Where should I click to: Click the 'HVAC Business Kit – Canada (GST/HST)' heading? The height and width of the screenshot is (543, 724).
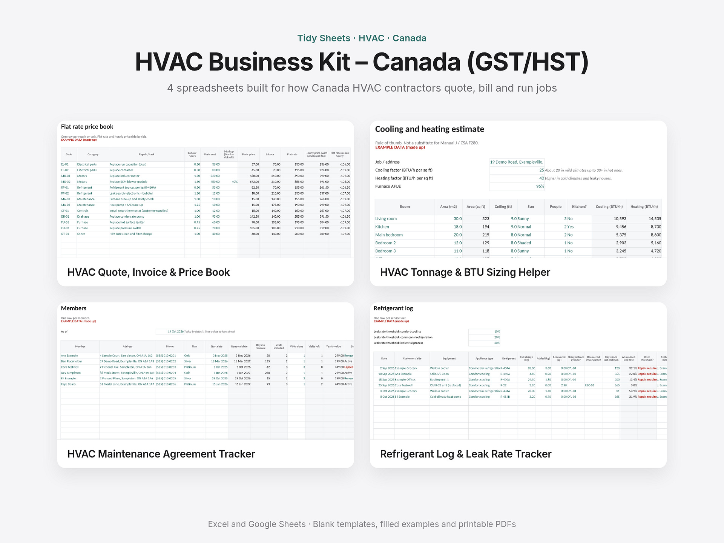362,62
